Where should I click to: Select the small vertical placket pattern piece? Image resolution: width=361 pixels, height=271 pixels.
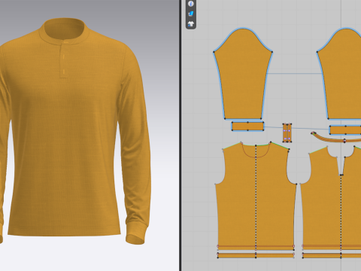(287, 132)
